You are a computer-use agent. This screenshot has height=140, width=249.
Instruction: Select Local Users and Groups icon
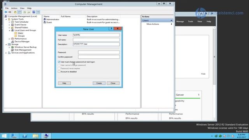click(12, 30)
